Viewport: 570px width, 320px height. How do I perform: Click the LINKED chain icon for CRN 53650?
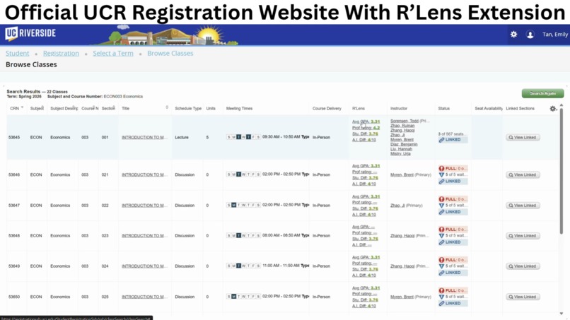click(442, 303)
